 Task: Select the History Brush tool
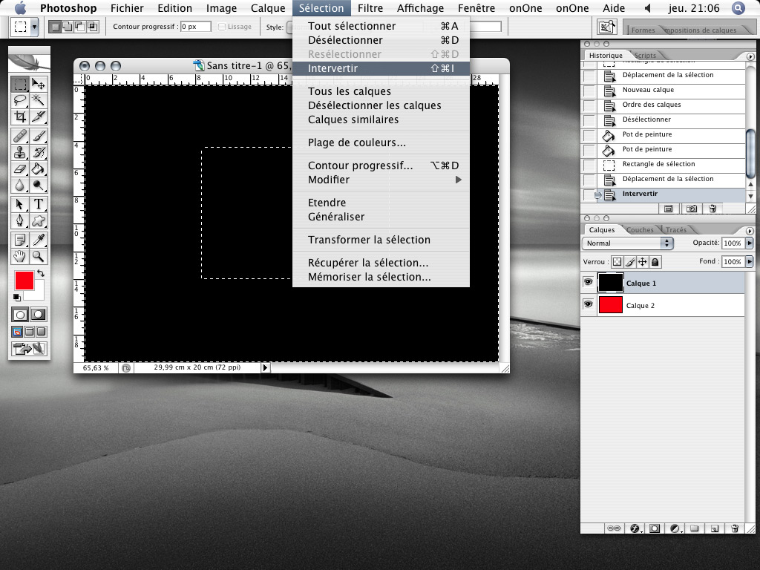(x=39, y=153)
